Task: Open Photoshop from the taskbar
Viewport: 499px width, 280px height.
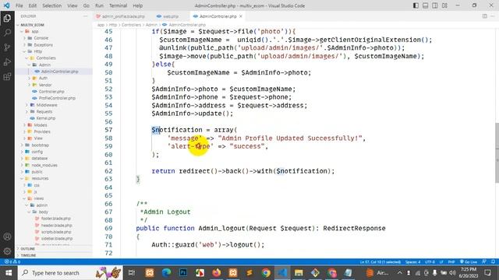Action: pyautogui.click(x=183, y=273)
